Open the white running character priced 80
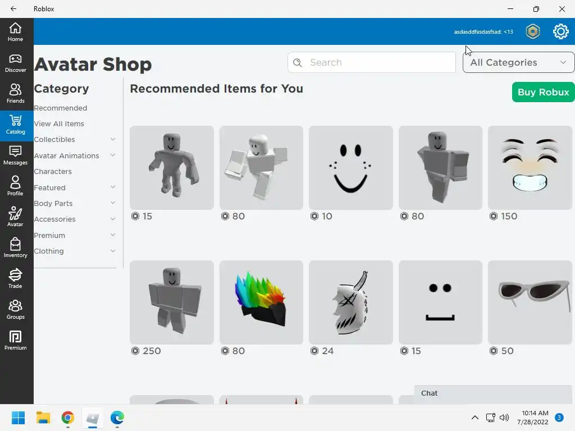 point(261,168)
